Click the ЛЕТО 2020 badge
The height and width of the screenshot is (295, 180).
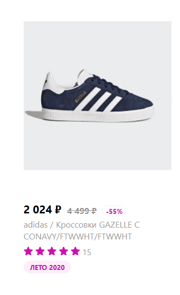[x=47, y=267]
